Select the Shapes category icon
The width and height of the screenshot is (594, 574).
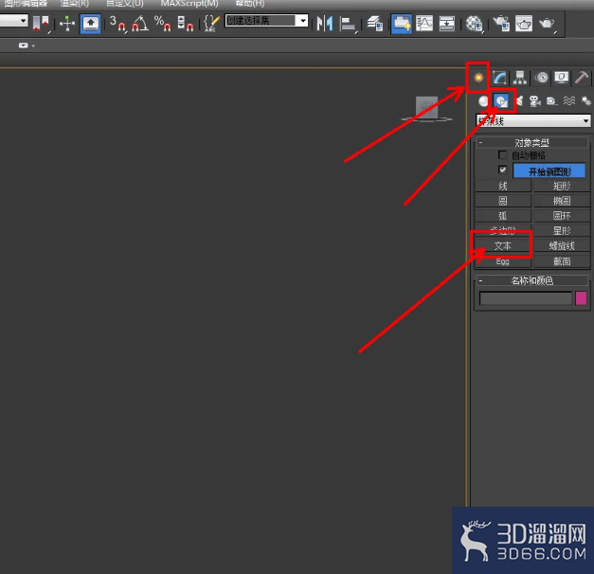tap(501, 101)
